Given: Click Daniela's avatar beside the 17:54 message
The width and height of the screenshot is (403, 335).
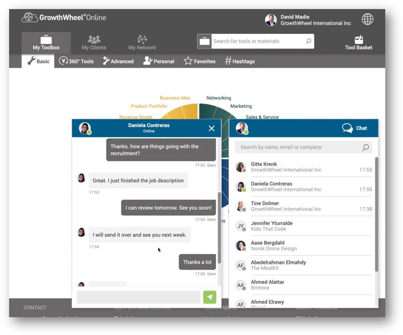Looking at the screenshot, I should point(81,232).
